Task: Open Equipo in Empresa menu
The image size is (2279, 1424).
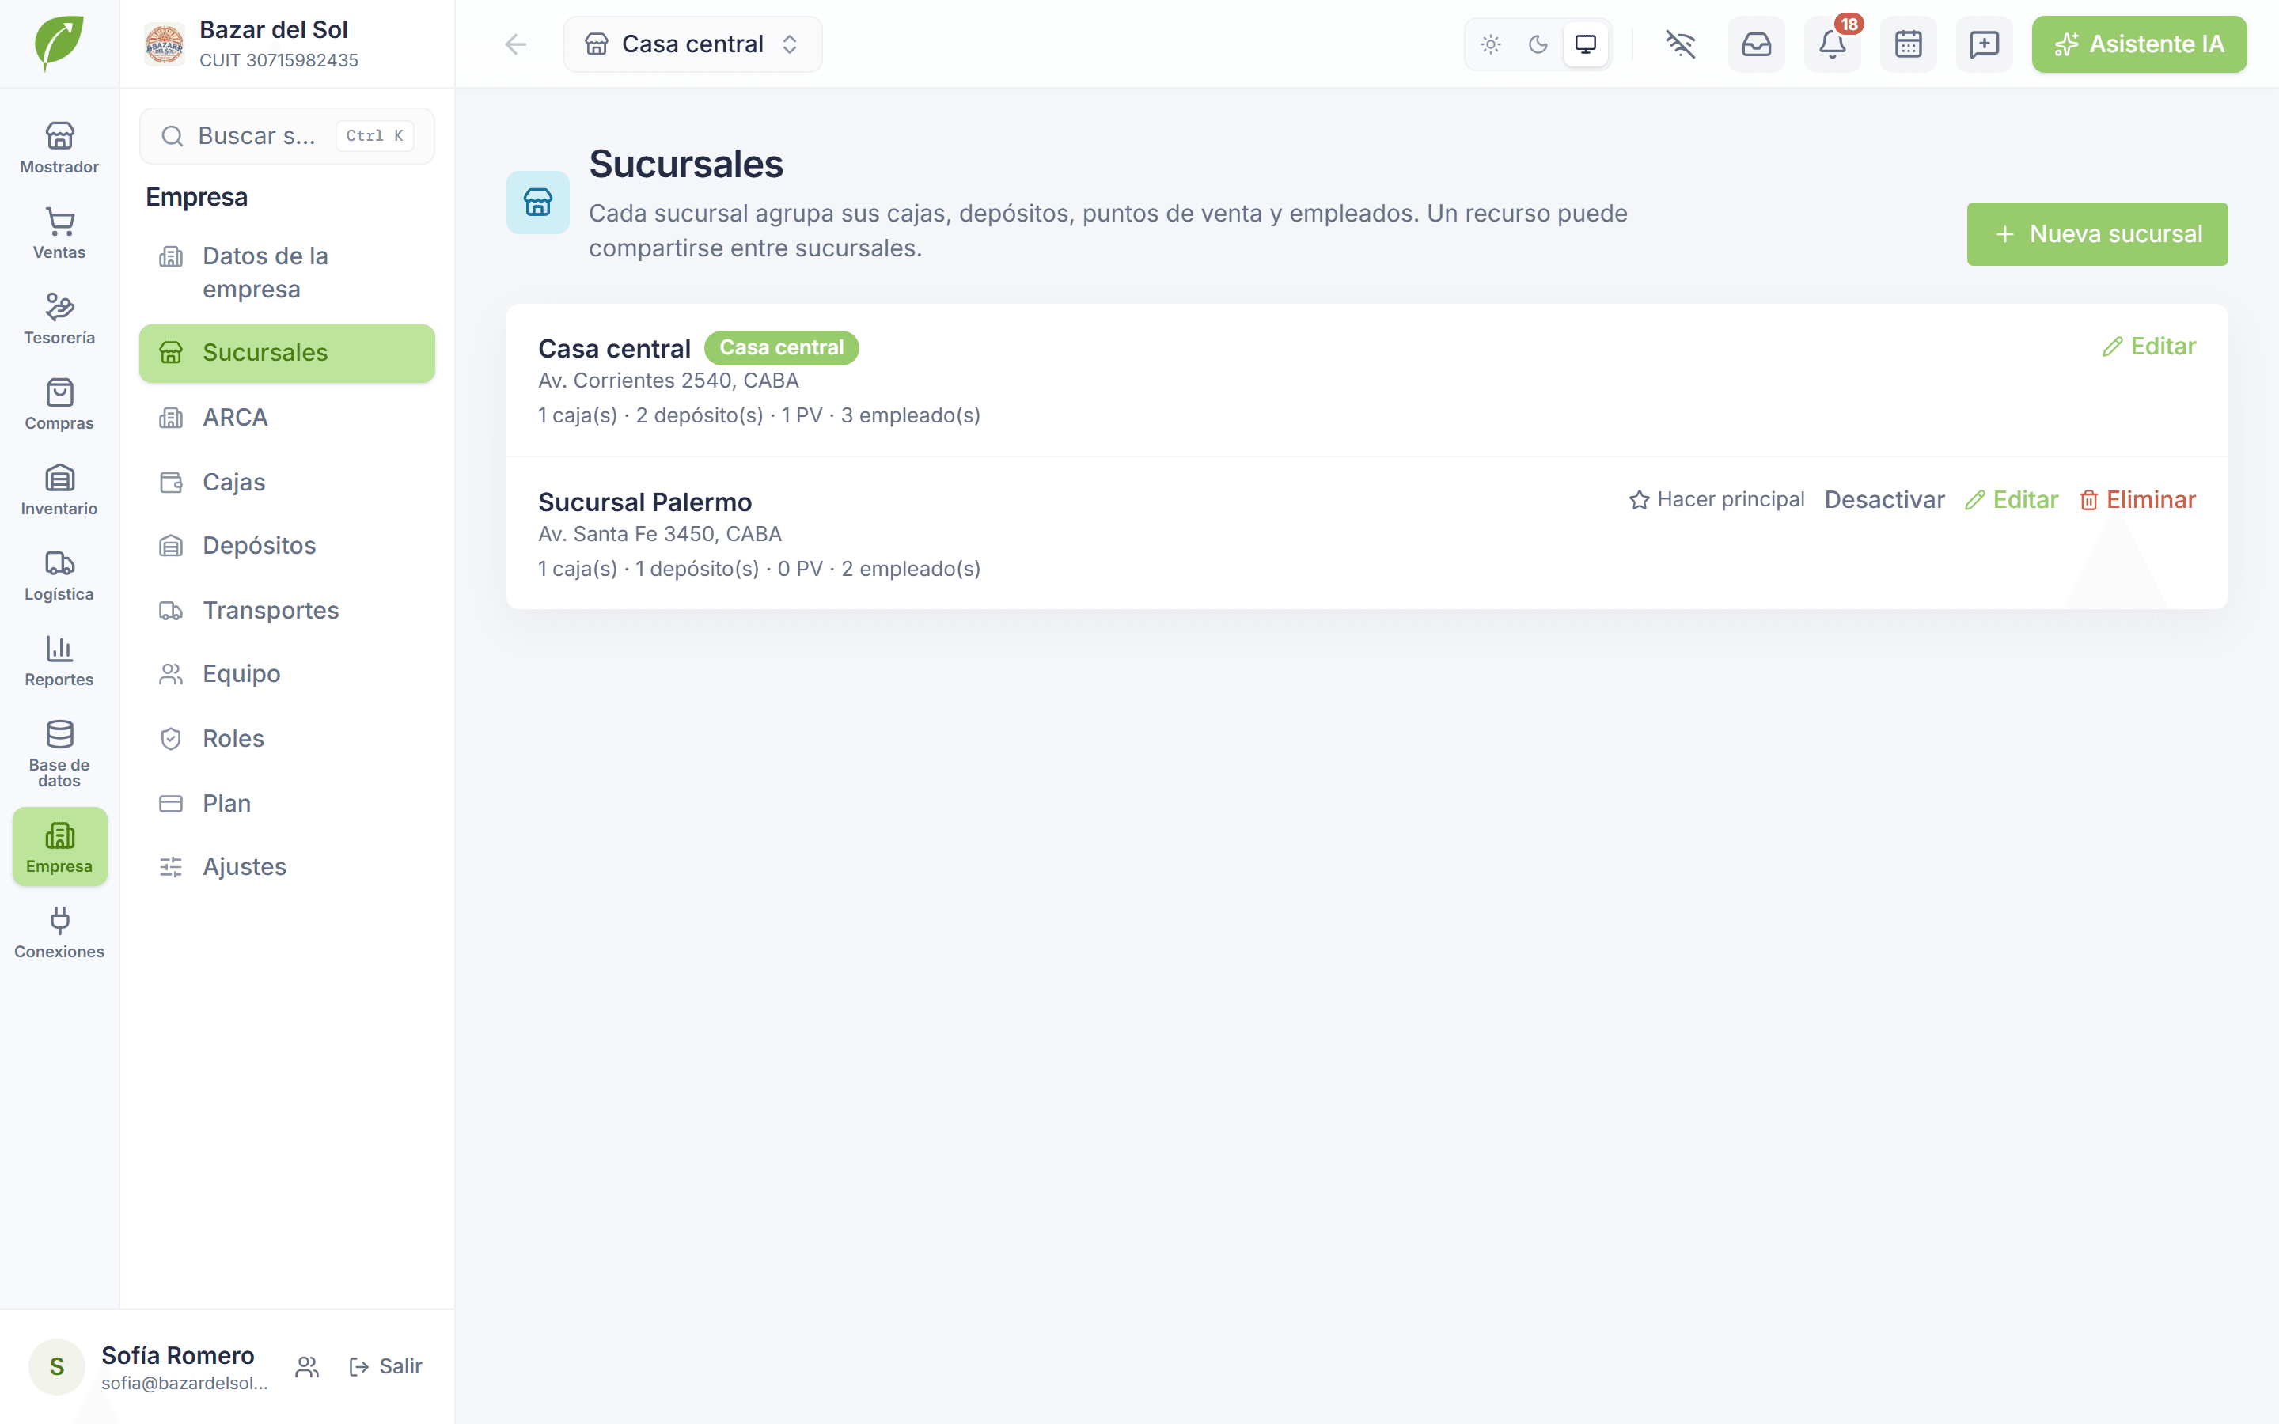Action: (287, 673)
